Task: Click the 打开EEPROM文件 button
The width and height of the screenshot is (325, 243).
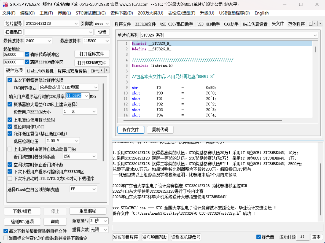Action: [92, 63]
